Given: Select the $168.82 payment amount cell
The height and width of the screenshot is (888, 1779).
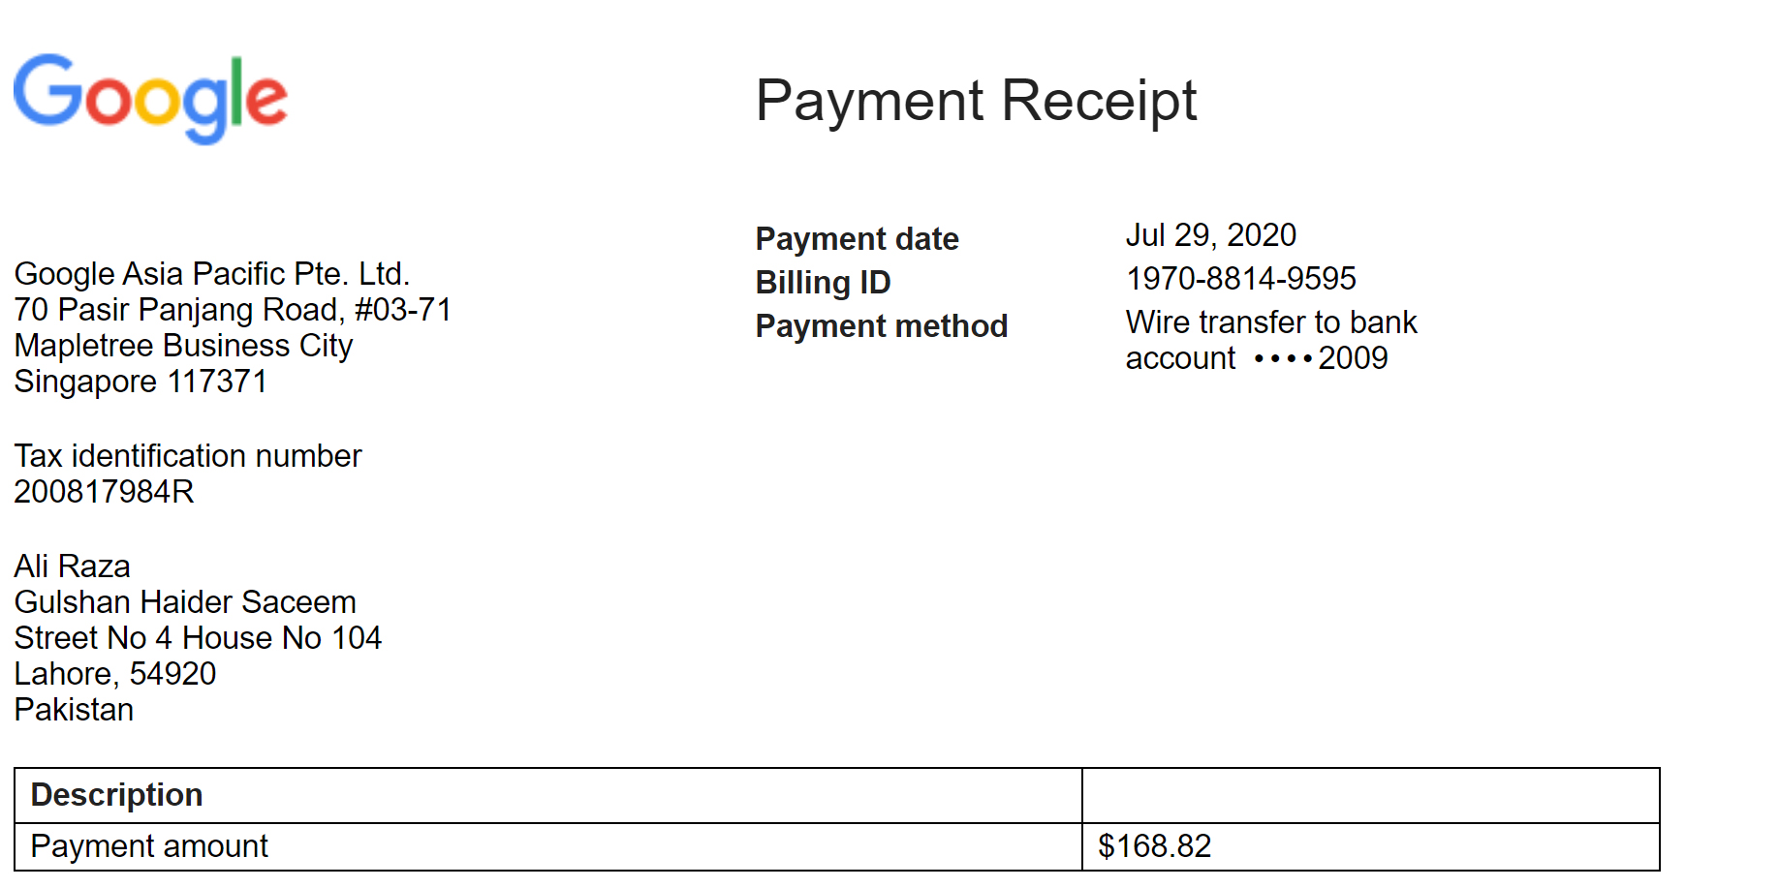Looking at the screenshot, I should click(x=1371, y=846).
